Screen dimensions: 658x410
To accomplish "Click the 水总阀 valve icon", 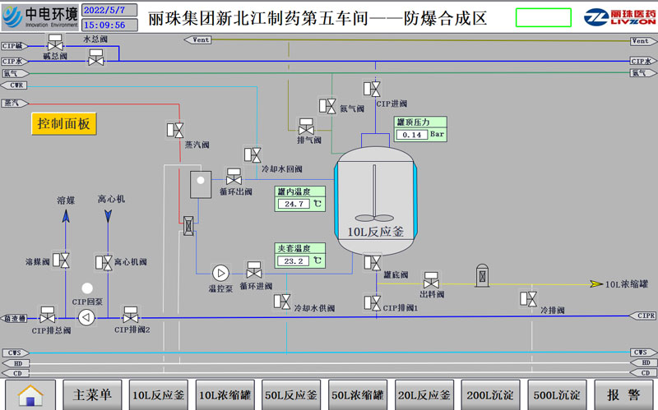I will click(96, 58).
